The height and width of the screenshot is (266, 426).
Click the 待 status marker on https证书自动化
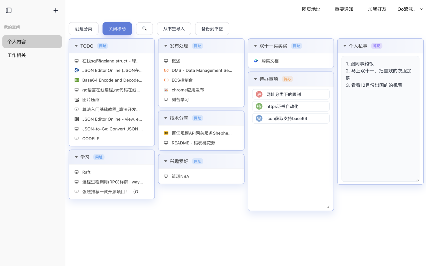point(259,106)
